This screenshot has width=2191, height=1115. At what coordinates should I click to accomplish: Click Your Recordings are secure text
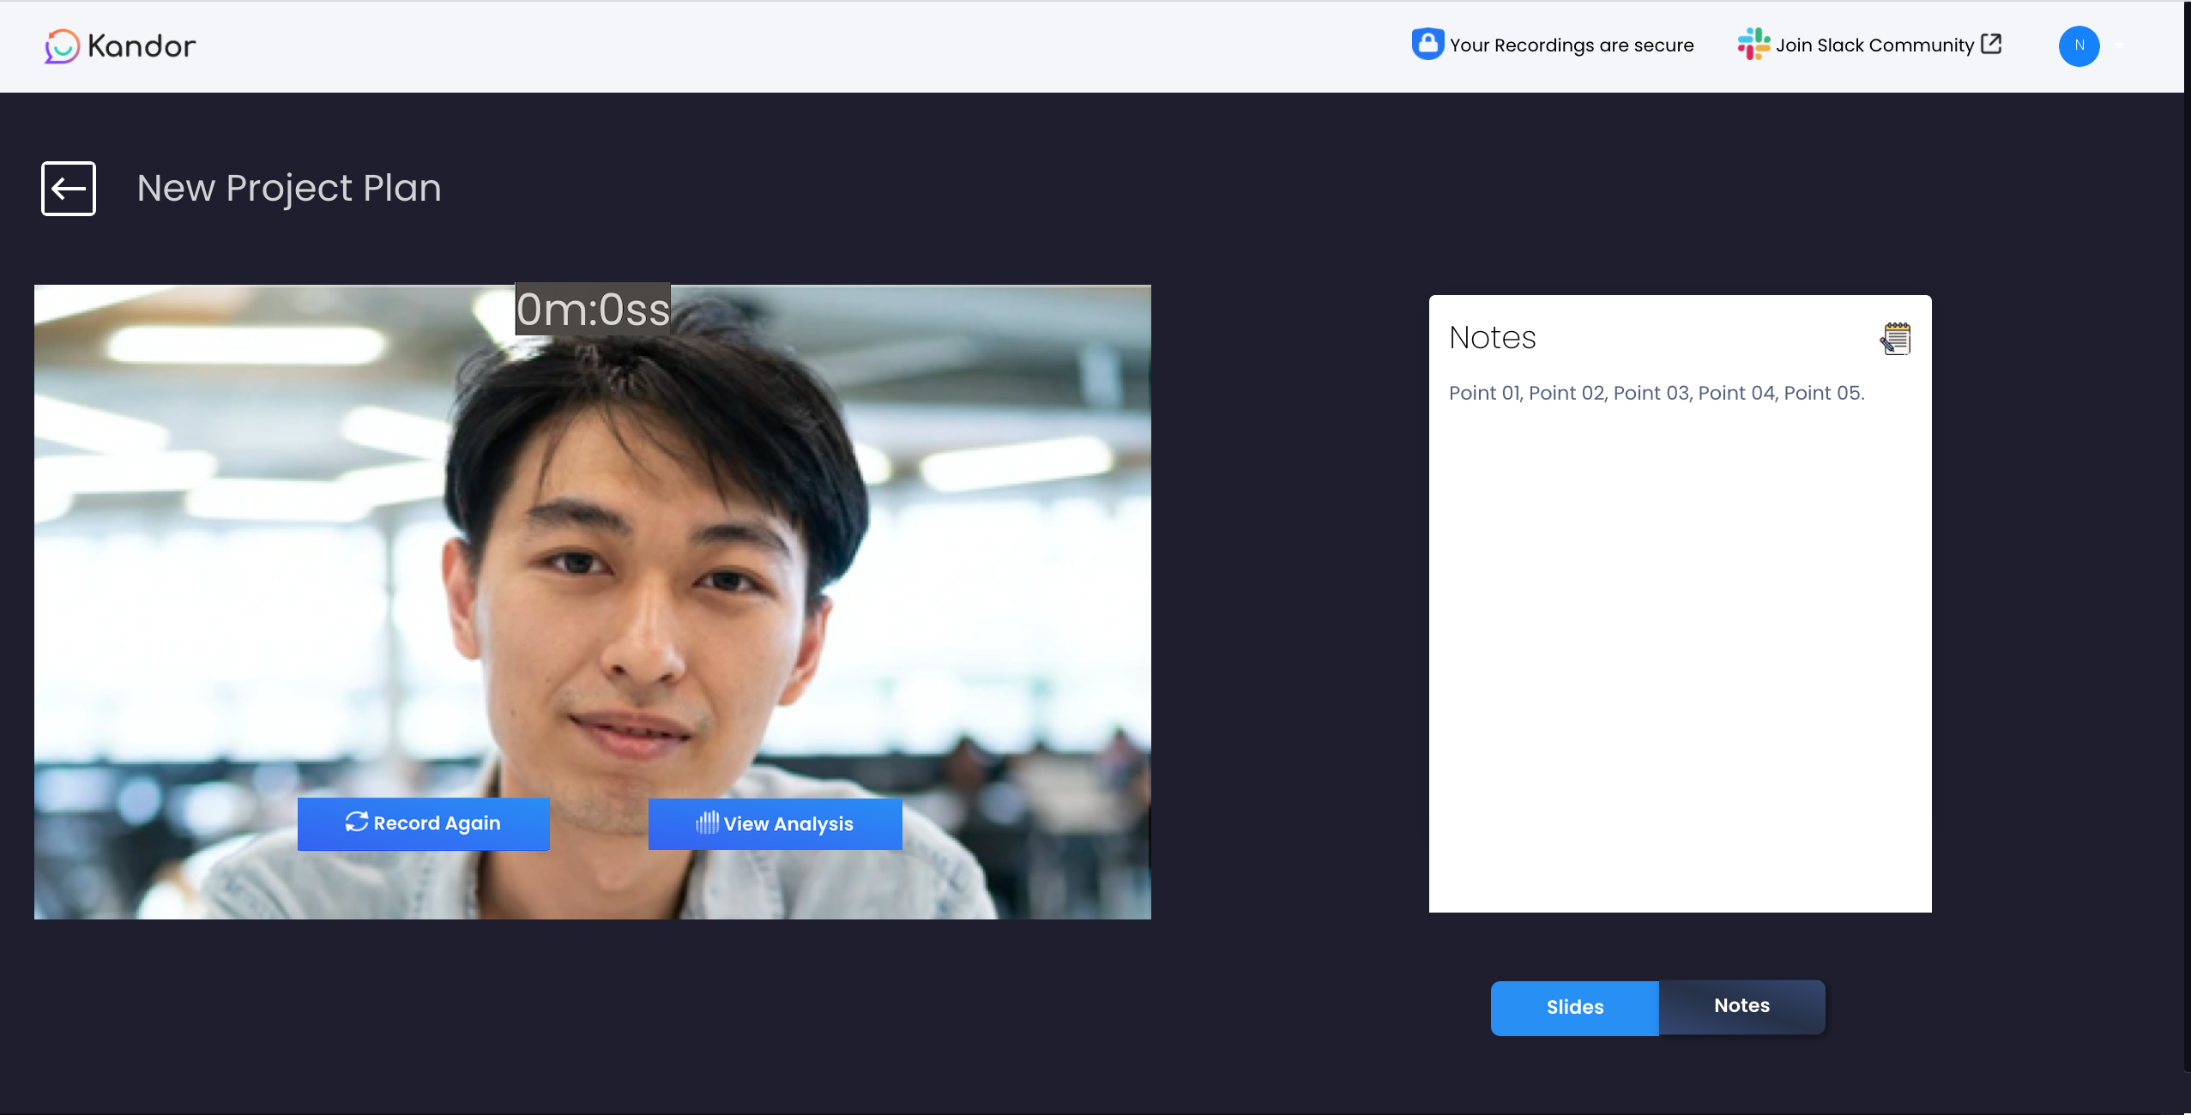click(1572, 45)
